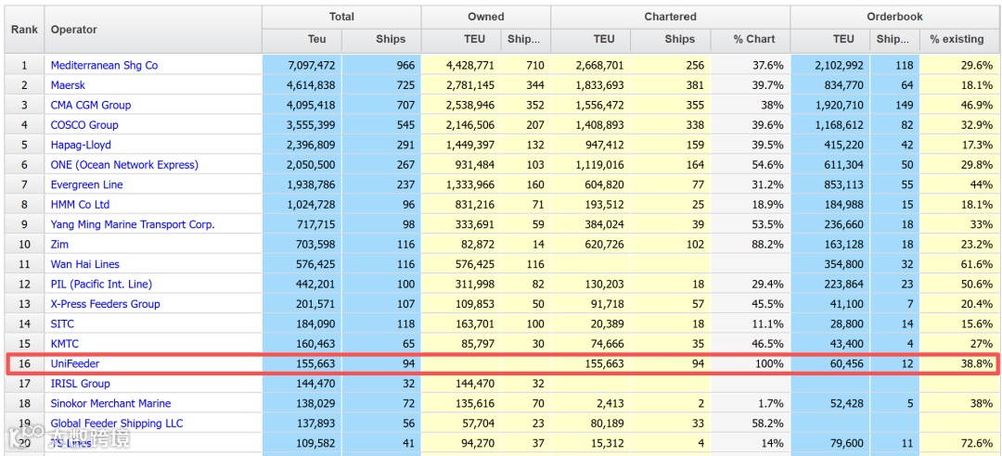Viewport: 1002px width, 456px height.
Task: Click the Chartered group header
Action: (x=671, y=18)
